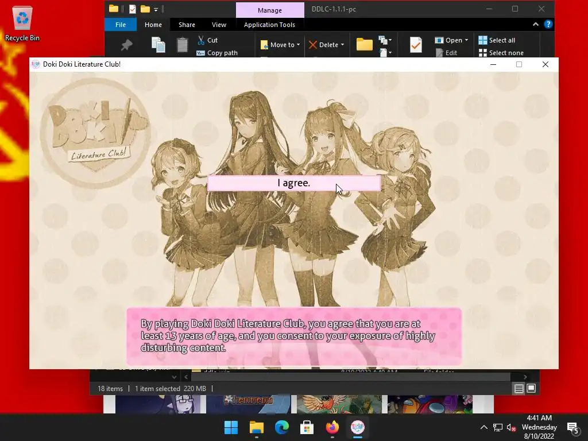
Task: Switch Explorer to Details view icon
Action: (x=519, y=389)
